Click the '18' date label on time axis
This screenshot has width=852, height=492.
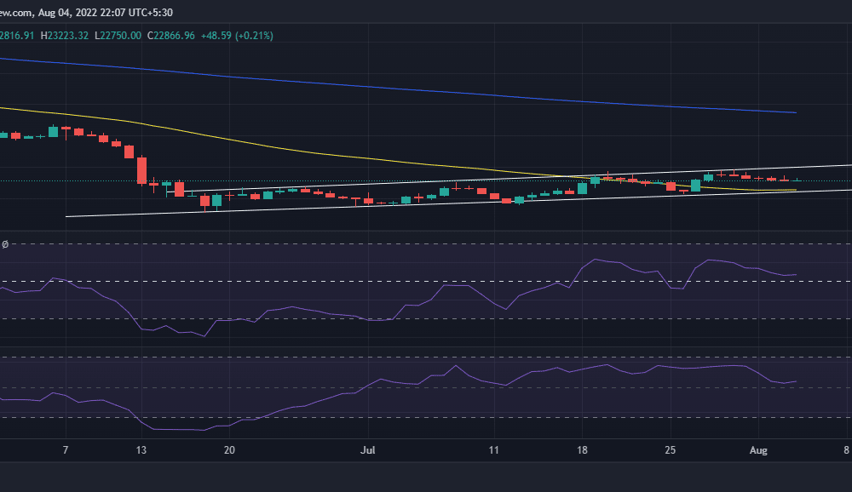(582, 450)
